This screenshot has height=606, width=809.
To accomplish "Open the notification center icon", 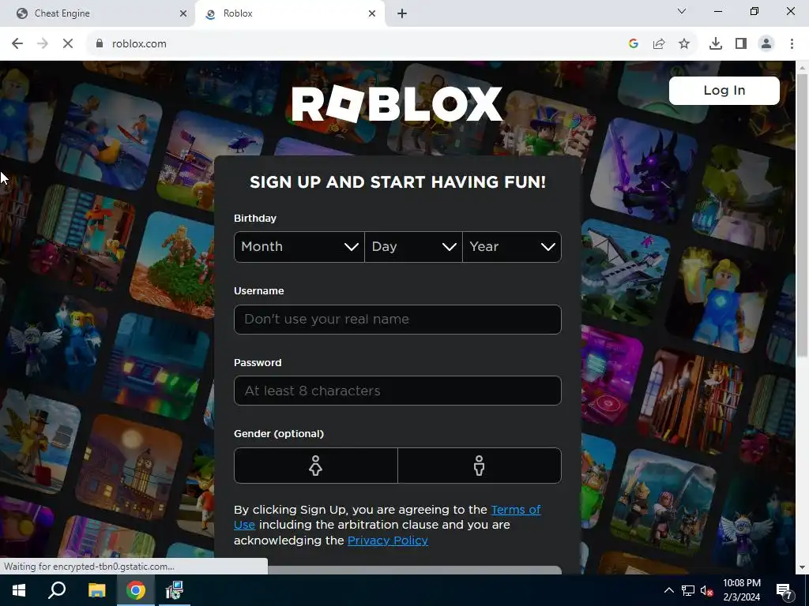I will [x=785, y=591].
